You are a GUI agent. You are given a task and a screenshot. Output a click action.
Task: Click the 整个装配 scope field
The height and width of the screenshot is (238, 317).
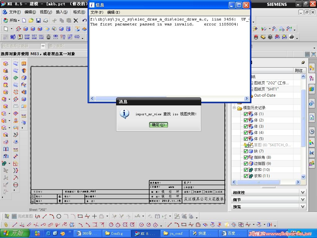click(68, 46)
